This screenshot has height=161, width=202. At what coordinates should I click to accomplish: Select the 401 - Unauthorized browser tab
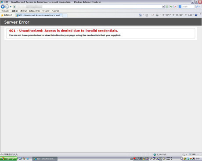point(39,15)
